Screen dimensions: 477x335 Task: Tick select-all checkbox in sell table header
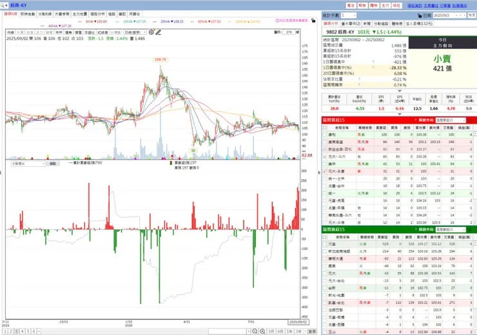click(x=325, y=237)
